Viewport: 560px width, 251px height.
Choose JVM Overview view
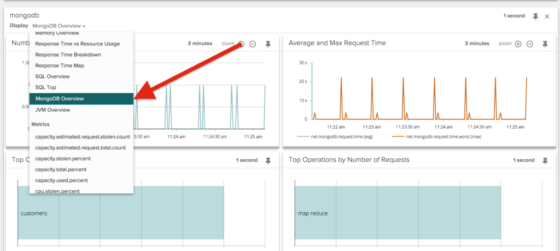tap(81, 110)
